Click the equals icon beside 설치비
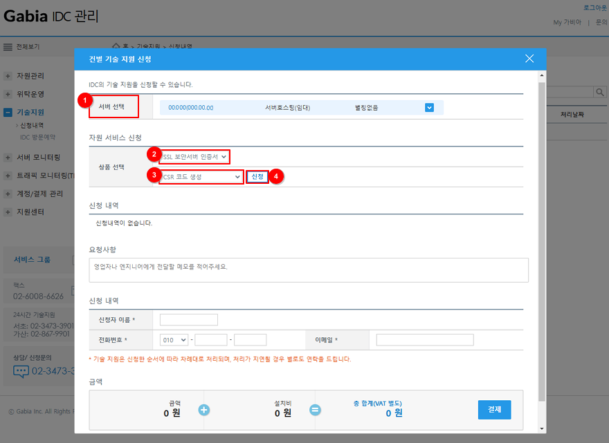 [315, 410]
